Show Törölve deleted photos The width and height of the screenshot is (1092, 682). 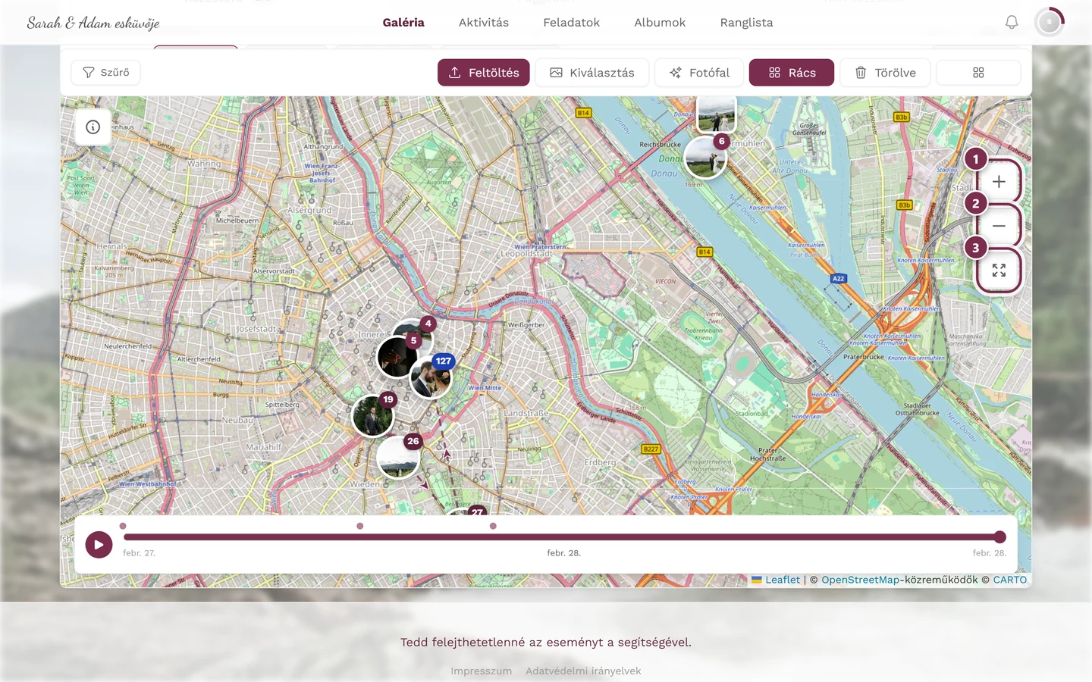(885, 73)
